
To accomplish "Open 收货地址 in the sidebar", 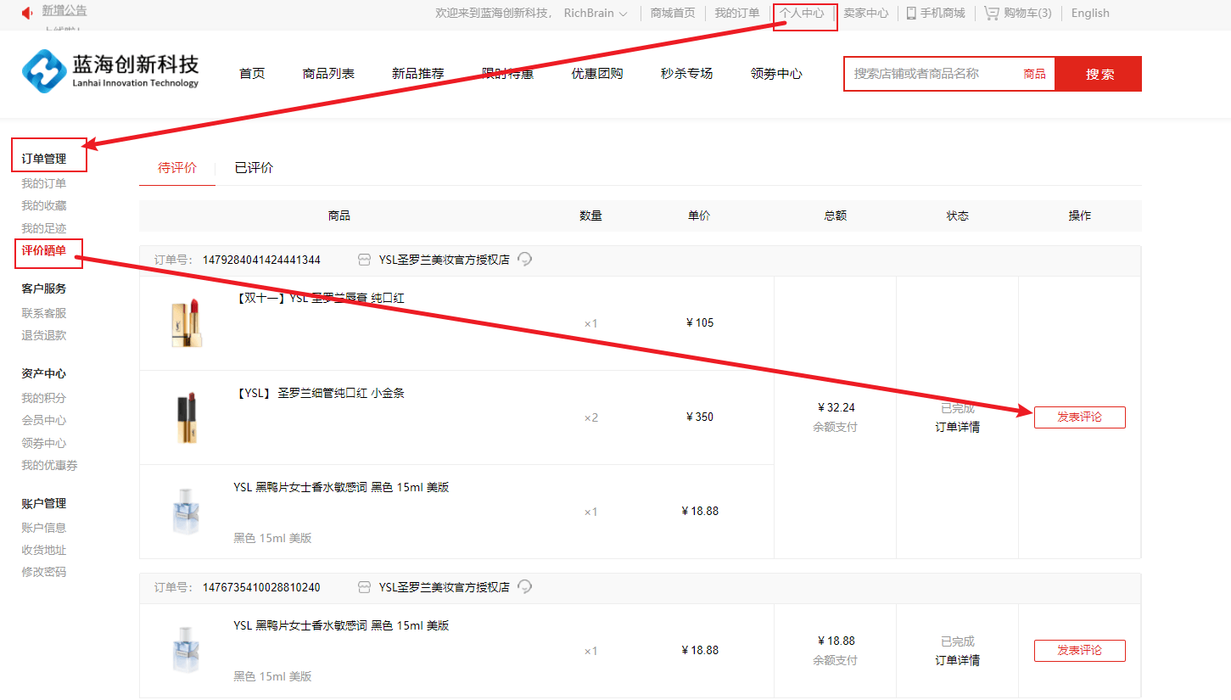I will pyautogui.click(x=43, y=550).
